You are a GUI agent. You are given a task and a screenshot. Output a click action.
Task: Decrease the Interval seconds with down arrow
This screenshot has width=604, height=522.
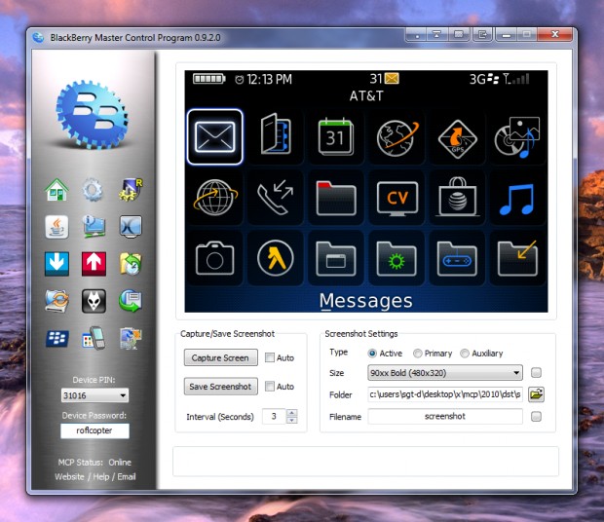click(x=292, y=420)
